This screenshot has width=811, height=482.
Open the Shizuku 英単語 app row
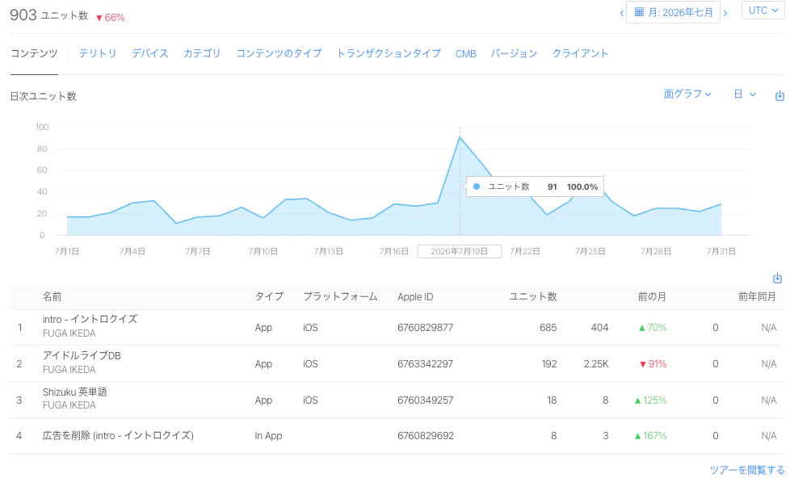click(x=396, y=400)
